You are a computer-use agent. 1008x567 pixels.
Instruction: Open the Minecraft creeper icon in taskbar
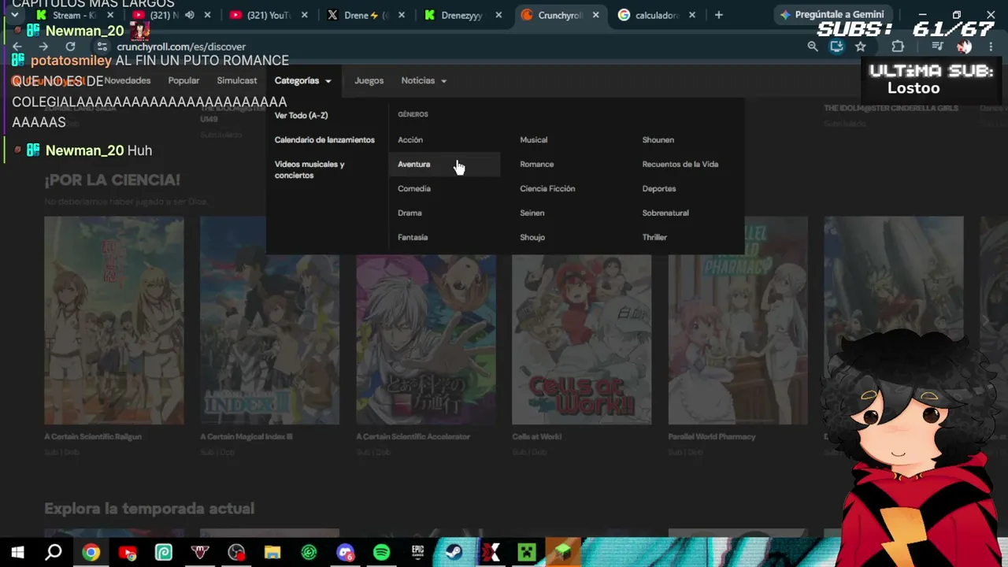click(x=526, y=553)
